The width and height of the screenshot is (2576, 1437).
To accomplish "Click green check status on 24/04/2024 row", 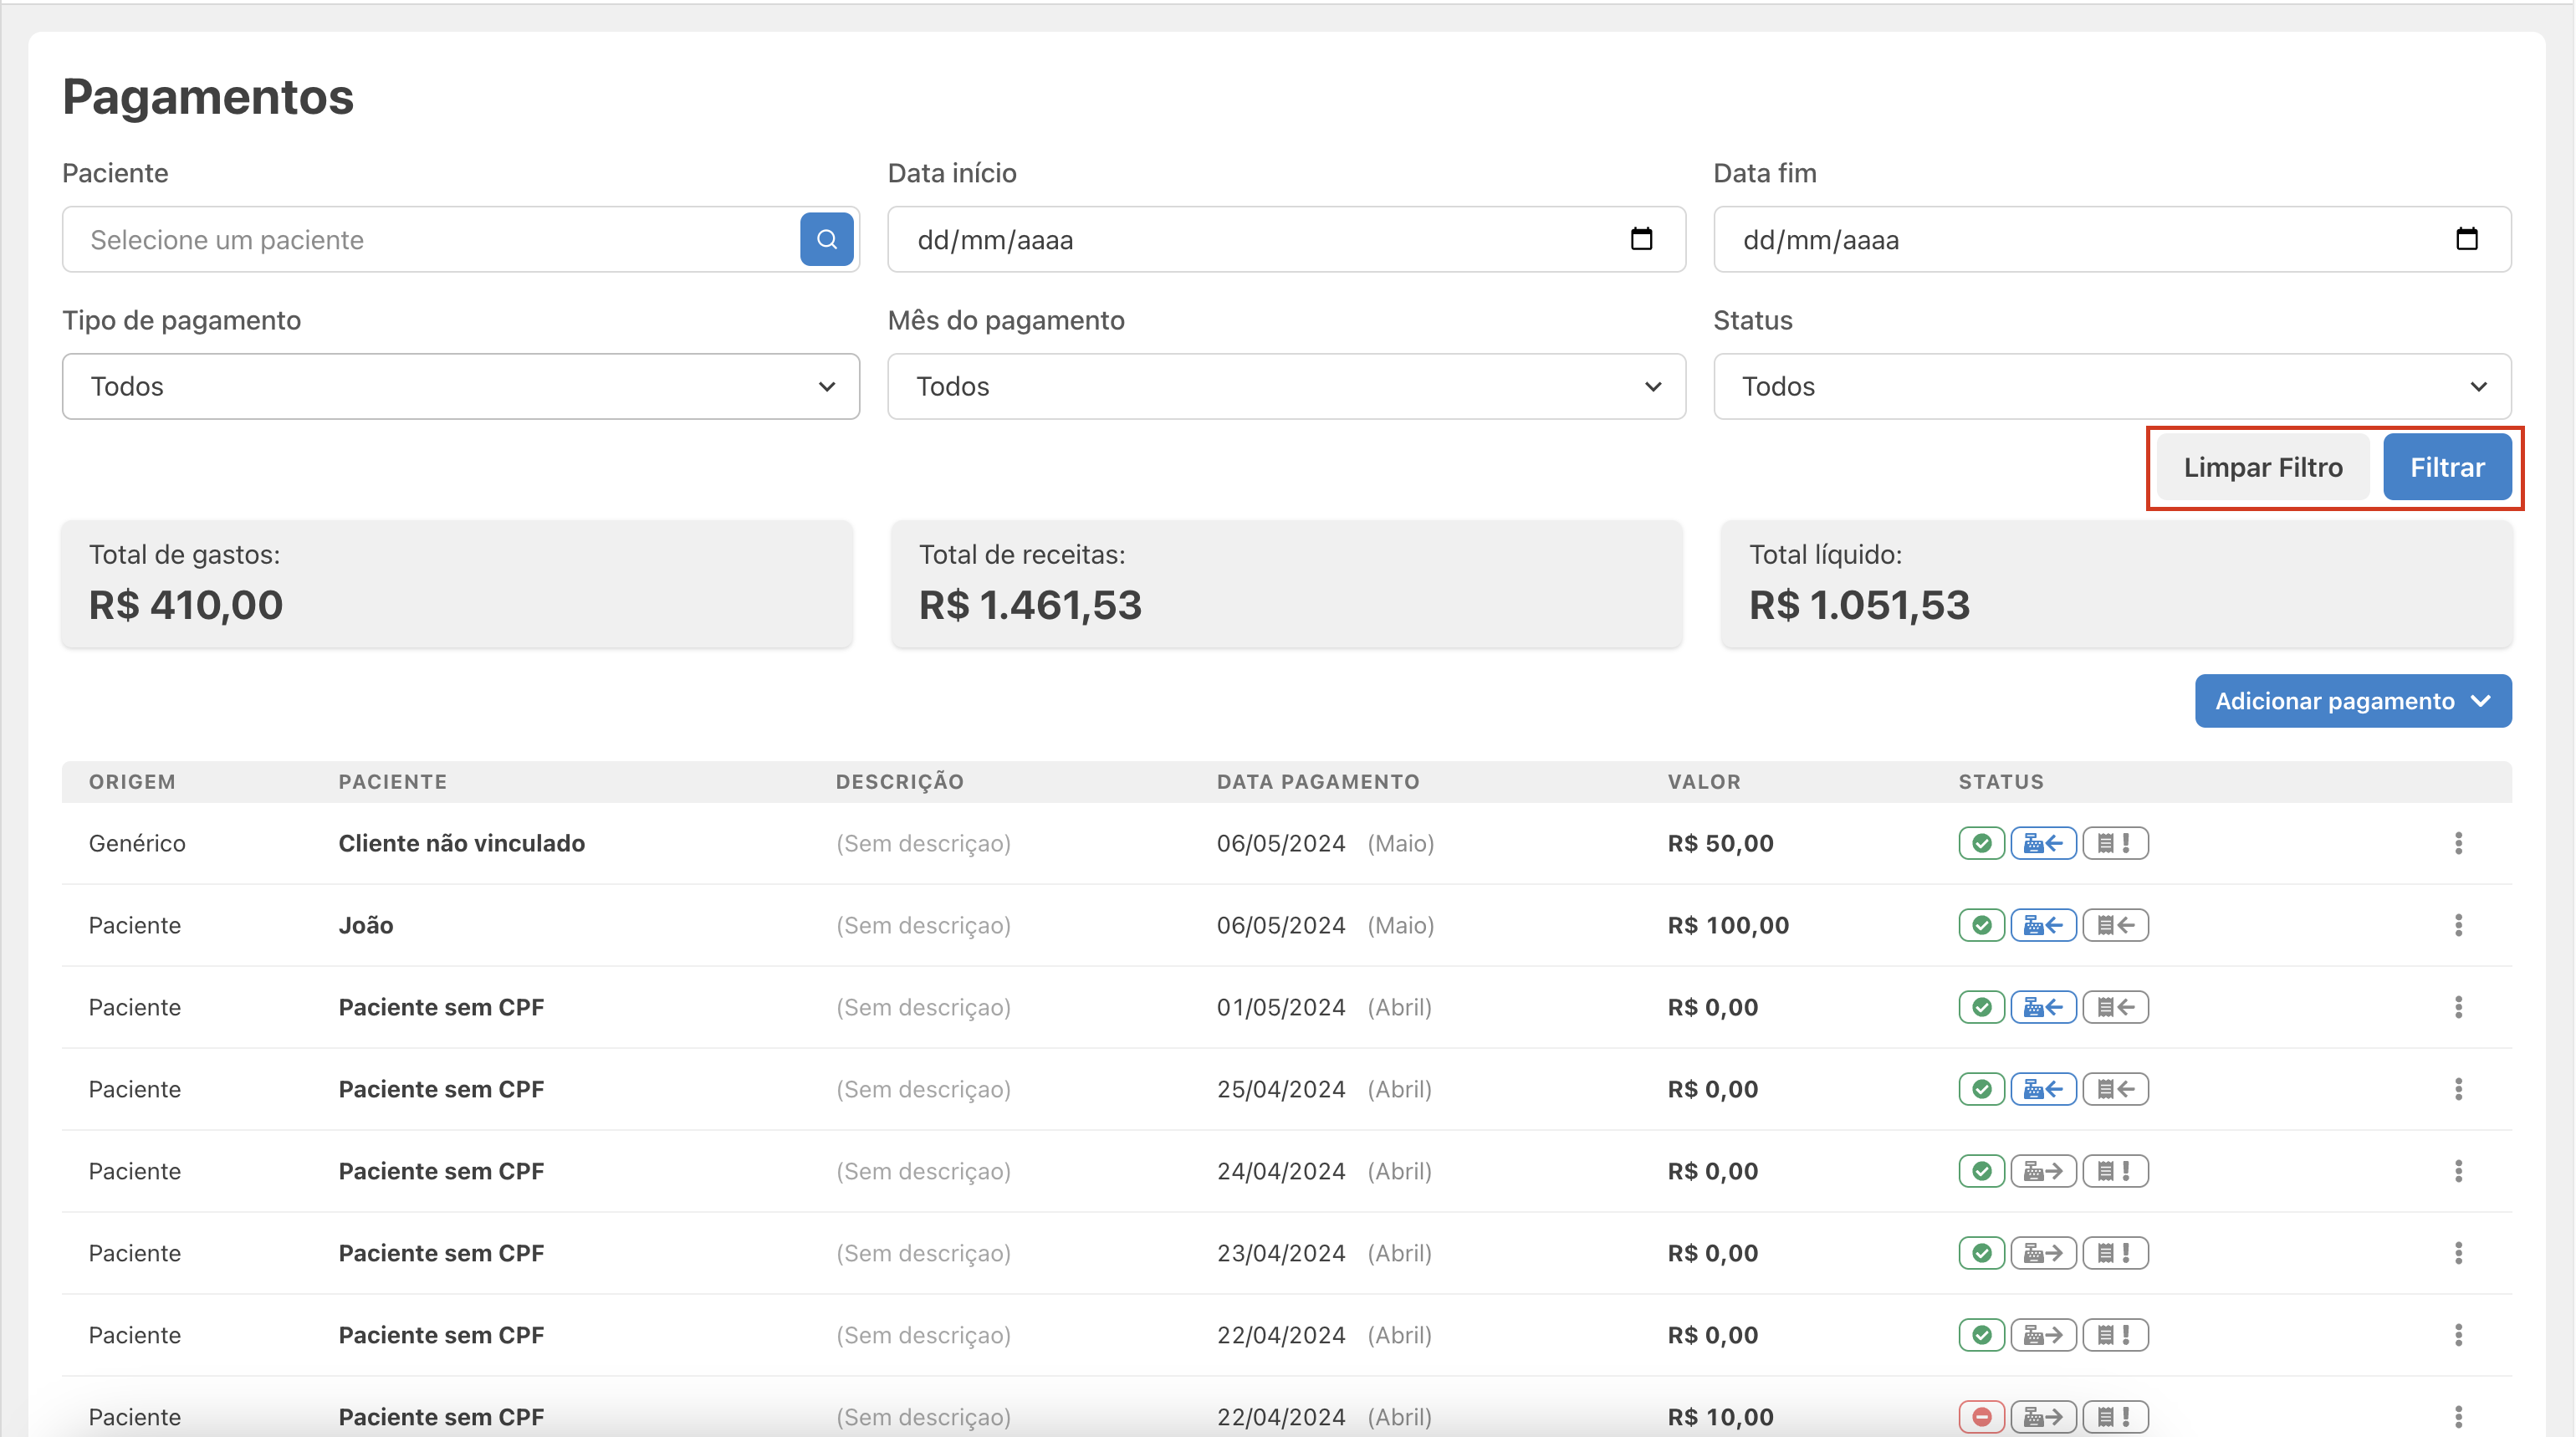I will click(1981, 1171).
